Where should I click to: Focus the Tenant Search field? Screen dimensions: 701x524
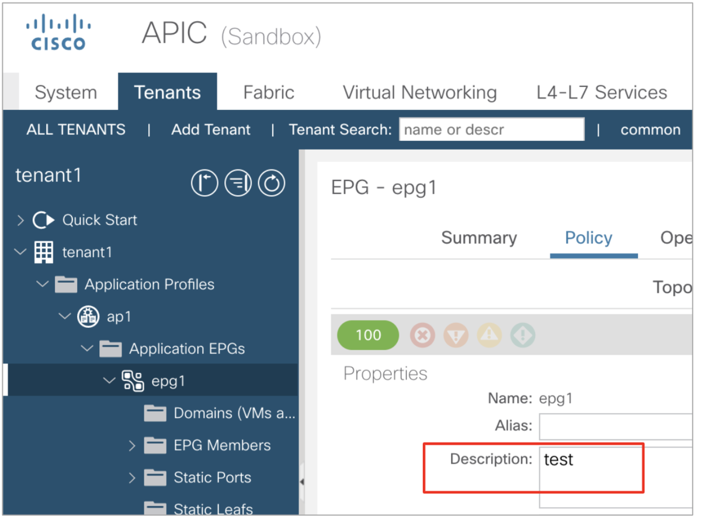click(492, 130)
